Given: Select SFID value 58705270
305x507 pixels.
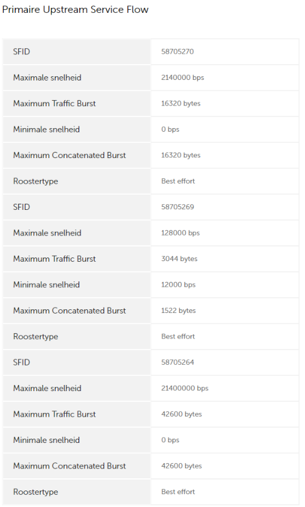Looking at the screenshot, I should 178,52.
